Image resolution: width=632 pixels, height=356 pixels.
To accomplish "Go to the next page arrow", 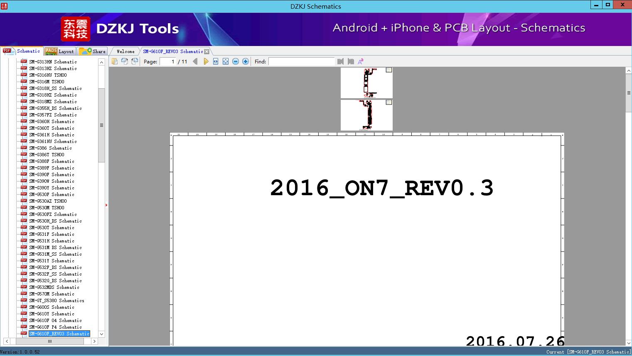I will tap(206, 61).
